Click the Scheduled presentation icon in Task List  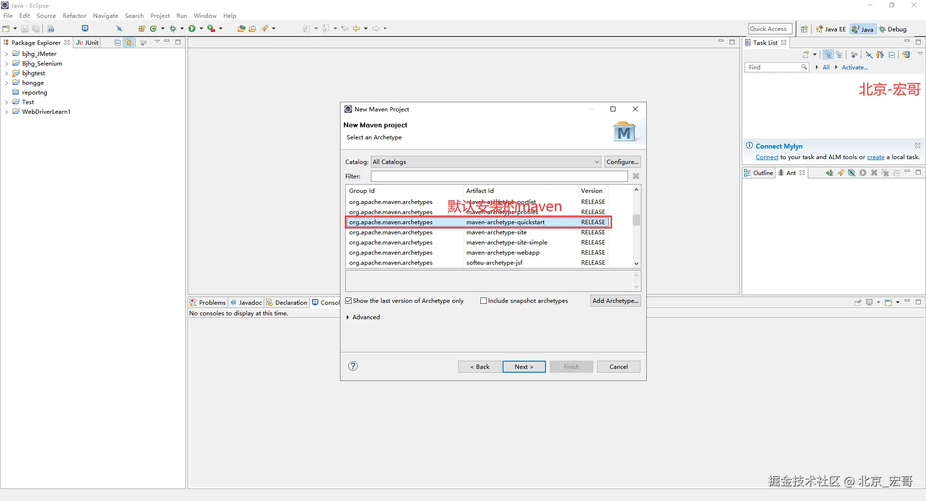click(840, 54)
